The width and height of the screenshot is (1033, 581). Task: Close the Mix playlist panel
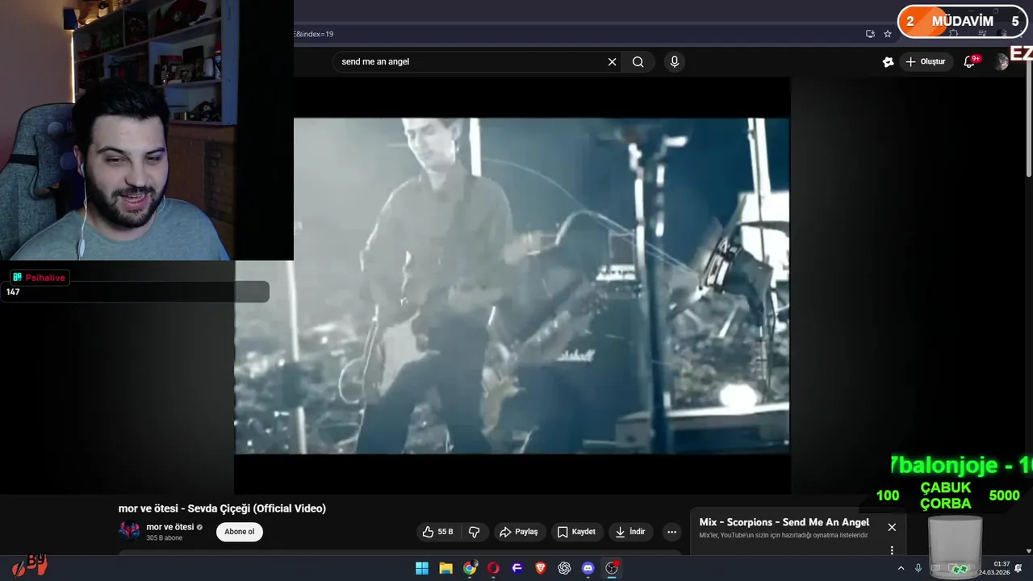(x=892, y=527)
